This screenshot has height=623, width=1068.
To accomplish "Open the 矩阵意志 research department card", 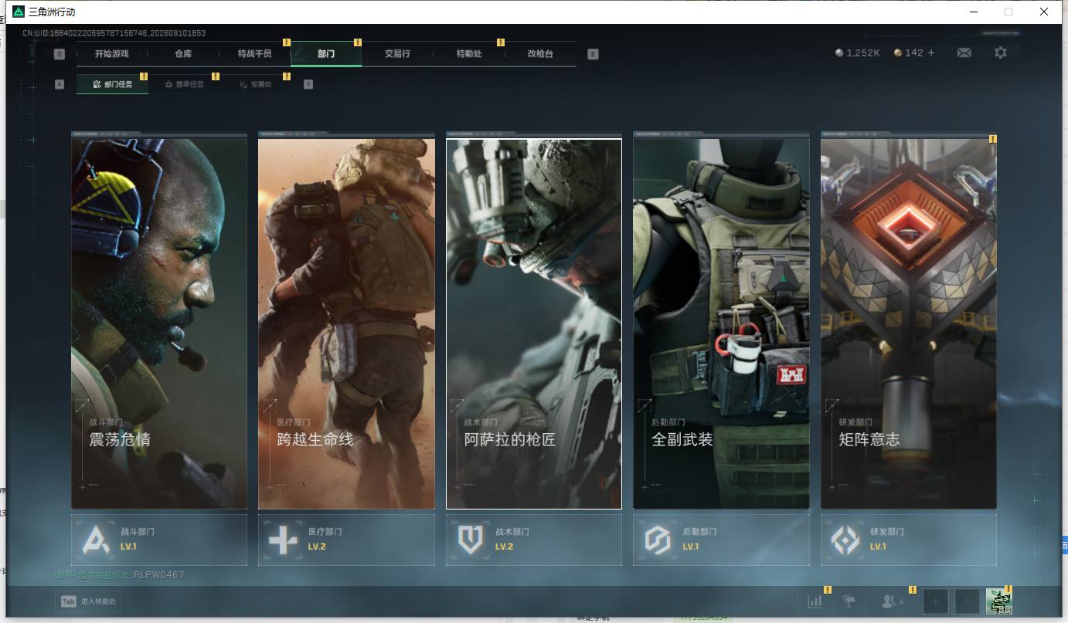I will pos(909,323).
